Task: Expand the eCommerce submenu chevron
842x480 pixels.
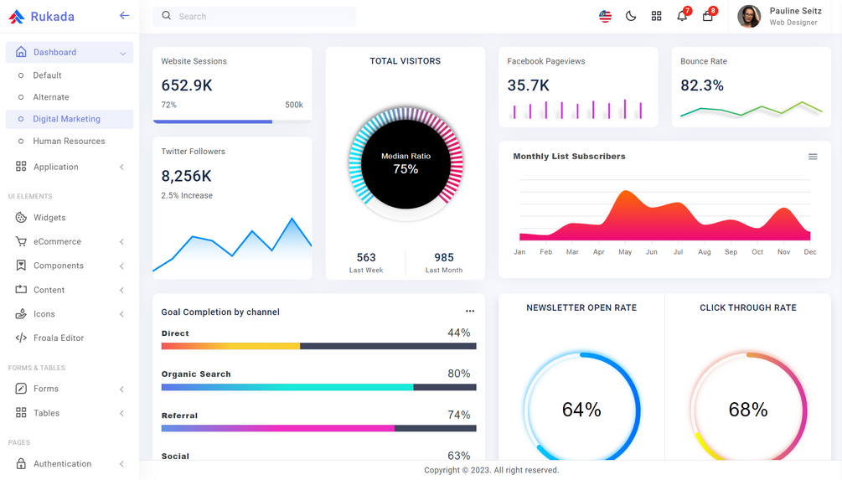Action: click(x=121, y=242)
